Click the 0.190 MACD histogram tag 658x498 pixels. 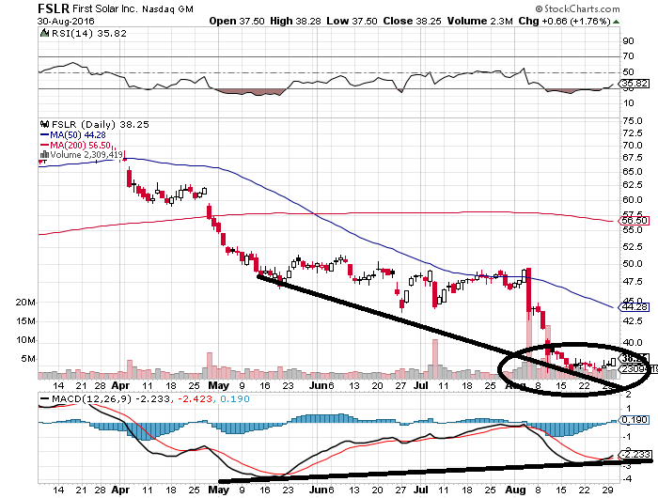pyautogui.click(x=634, y=420)
